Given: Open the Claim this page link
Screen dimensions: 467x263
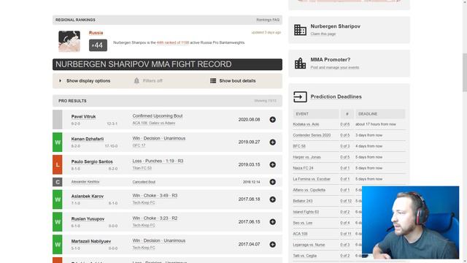Looking at the screenshot, I should pos(323,34).
